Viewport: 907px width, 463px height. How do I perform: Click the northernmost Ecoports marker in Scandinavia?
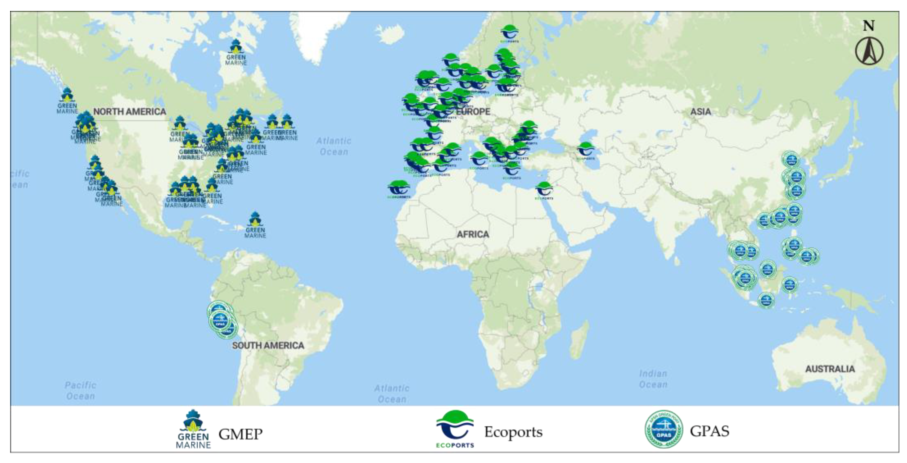point(509,33)
